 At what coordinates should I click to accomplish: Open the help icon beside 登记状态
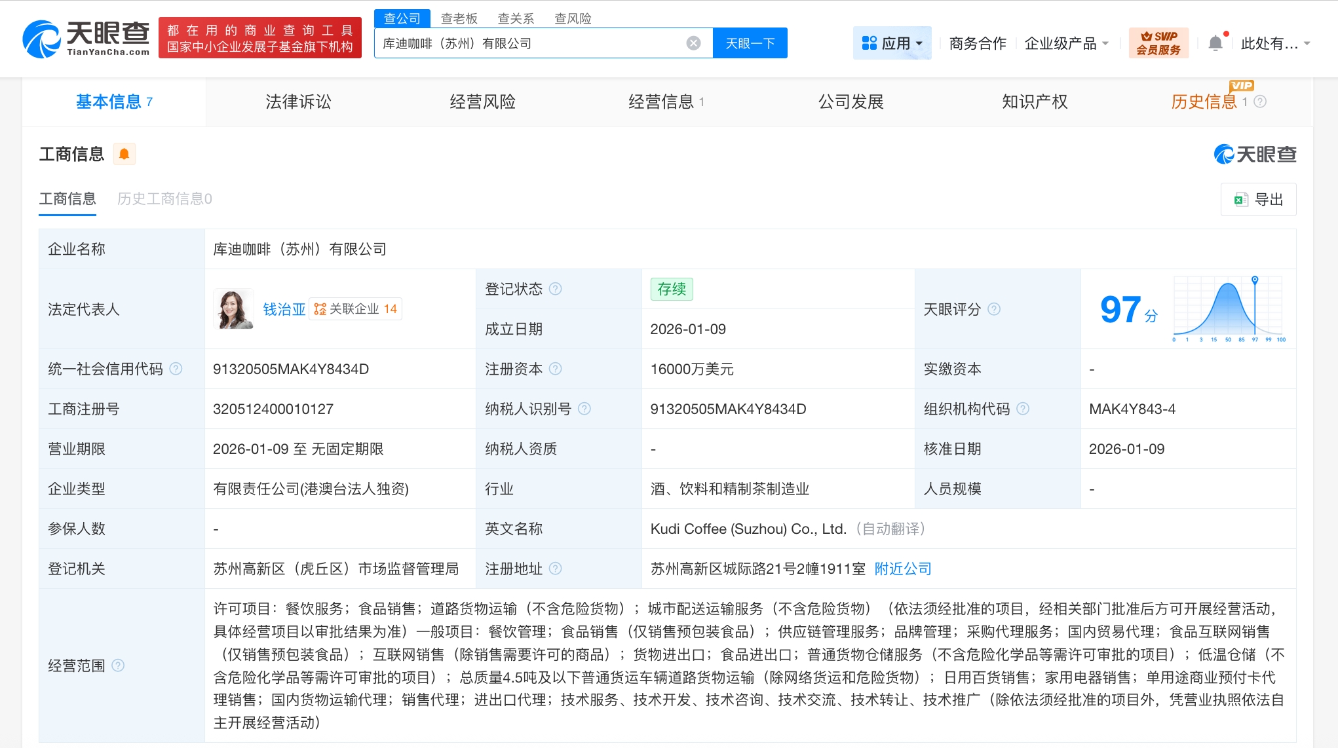555,289
